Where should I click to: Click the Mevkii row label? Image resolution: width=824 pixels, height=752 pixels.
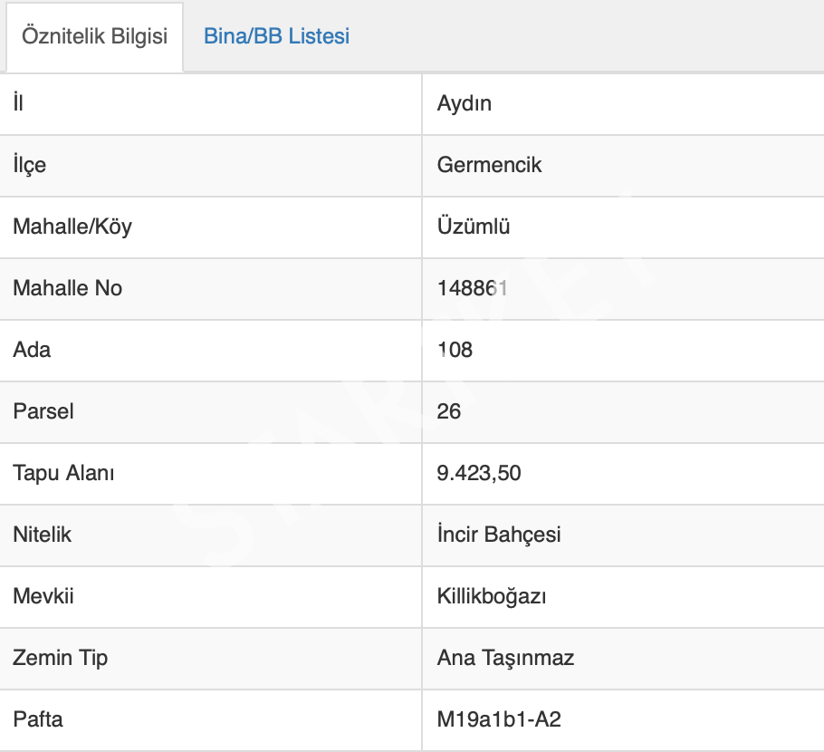(43, 596)
